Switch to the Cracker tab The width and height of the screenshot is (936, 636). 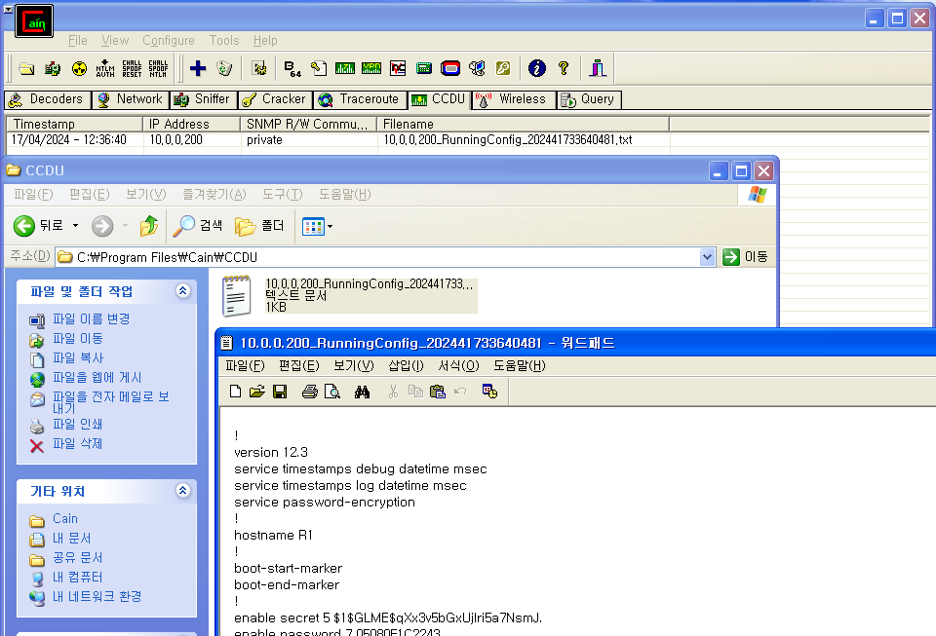[x=275, y=99]
